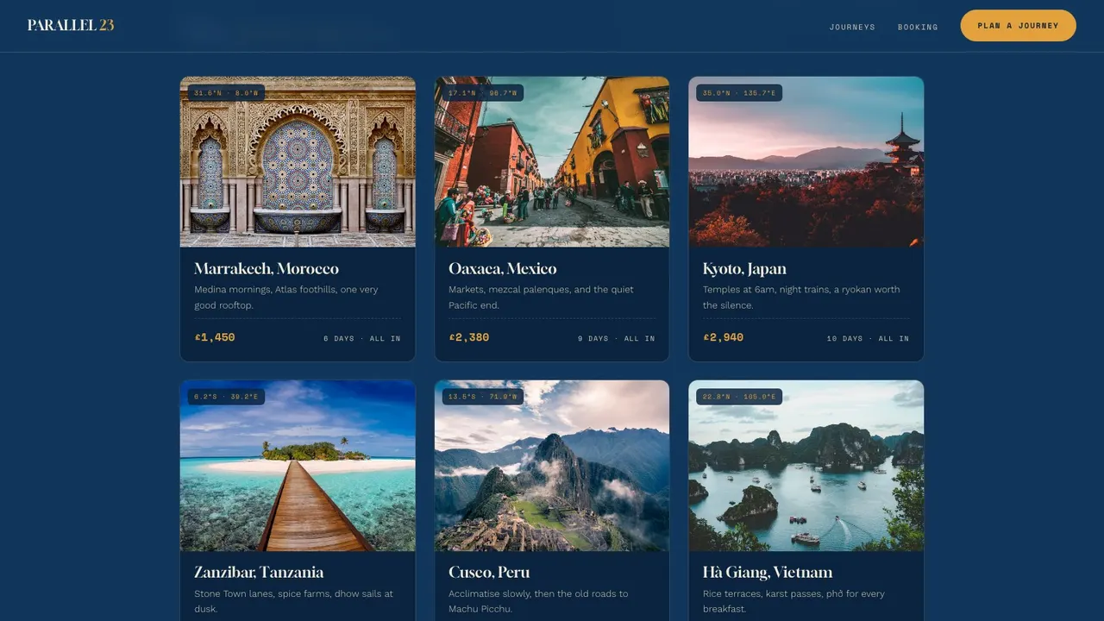The image size is (1104, 621).
Task: Select the coordinates badge on the Oaxaca photo
Action: pos(483,93)
